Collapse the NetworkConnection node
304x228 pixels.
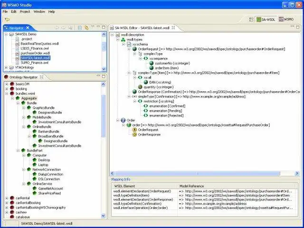(x=24, y=170)
